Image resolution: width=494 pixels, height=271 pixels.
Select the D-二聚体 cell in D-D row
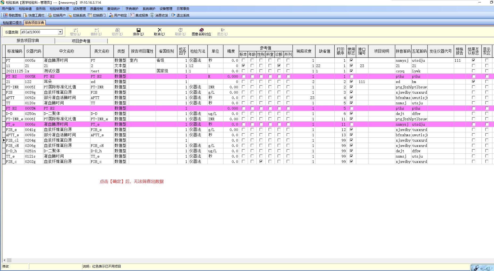click(67, 114)
